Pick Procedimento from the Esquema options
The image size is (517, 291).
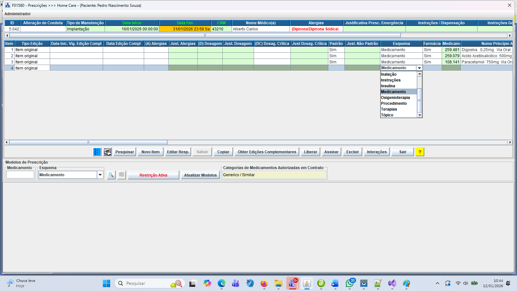tap(394, 103)
